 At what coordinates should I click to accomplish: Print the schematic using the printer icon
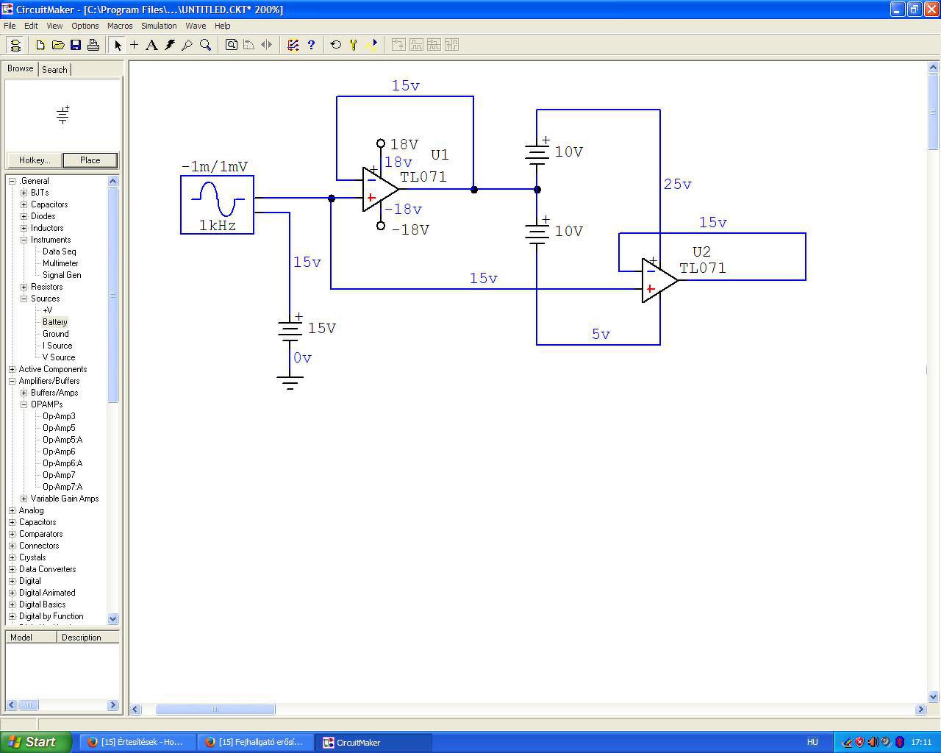click(x=93, y=45)
